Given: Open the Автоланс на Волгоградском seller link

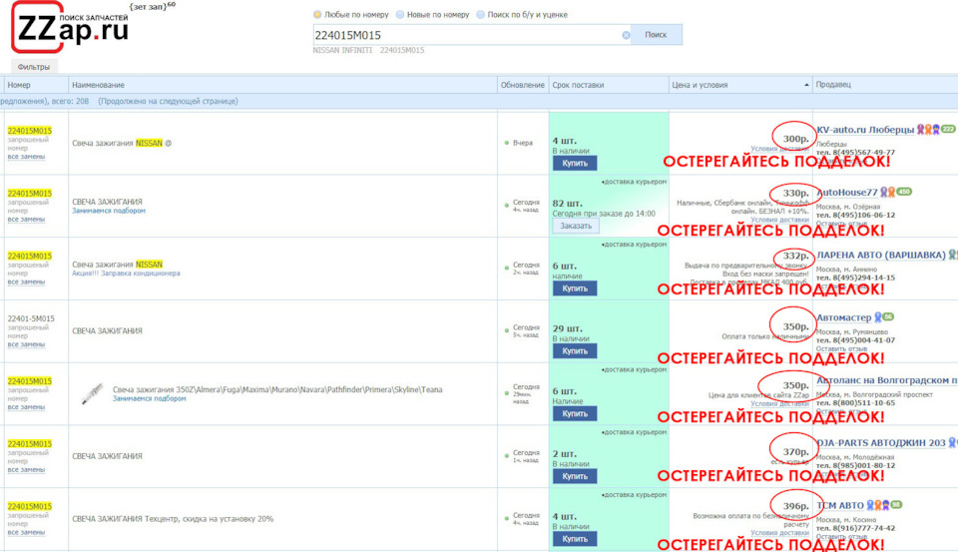Looking at the screenshot, I should 886,380.
